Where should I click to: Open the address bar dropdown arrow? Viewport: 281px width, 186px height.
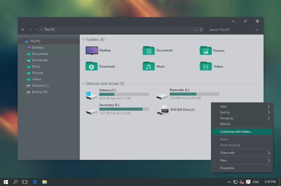point(196,30)
